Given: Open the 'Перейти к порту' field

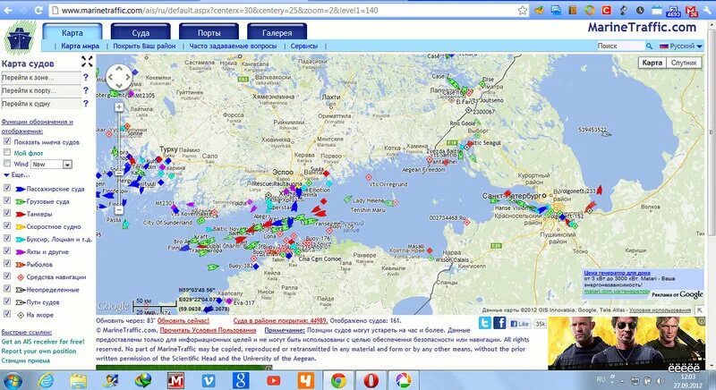Looking at the screenshot, I should click(41, 90).
